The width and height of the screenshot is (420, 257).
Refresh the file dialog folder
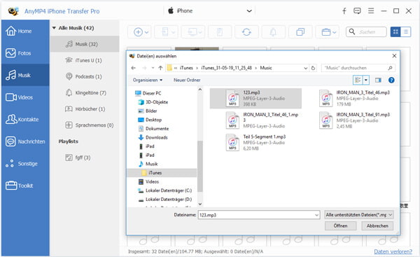tap(313, 68)
